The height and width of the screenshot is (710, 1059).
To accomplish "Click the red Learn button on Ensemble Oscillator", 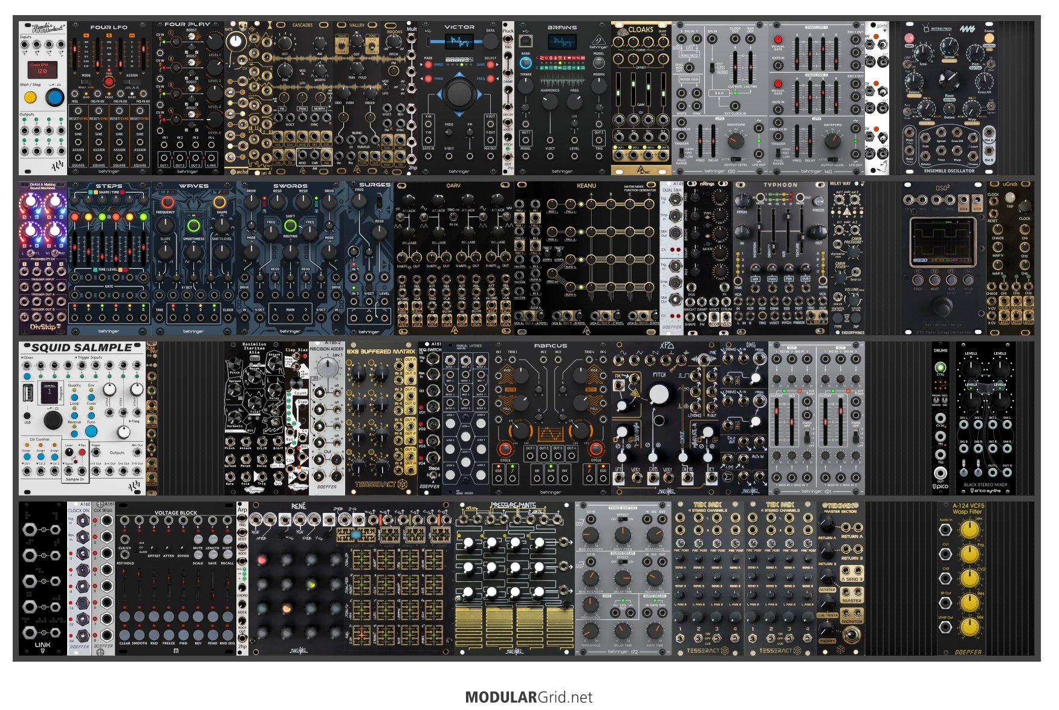I will coord(909,38).
